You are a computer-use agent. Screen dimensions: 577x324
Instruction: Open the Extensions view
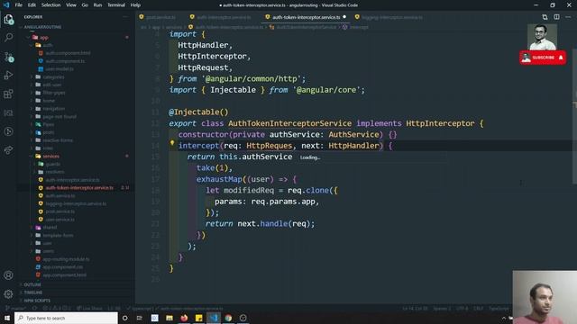click(x=8, y=94)
